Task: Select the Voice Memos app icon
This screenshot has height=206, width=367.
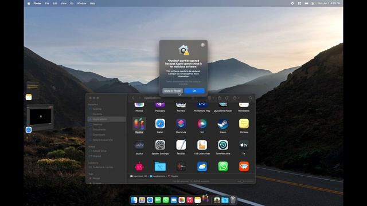Action: tap(181, 167)
